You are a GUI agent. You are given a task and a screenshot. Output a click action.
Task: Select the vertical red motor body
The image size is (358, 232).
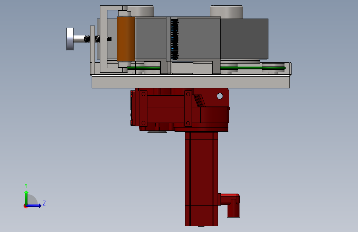202,179
